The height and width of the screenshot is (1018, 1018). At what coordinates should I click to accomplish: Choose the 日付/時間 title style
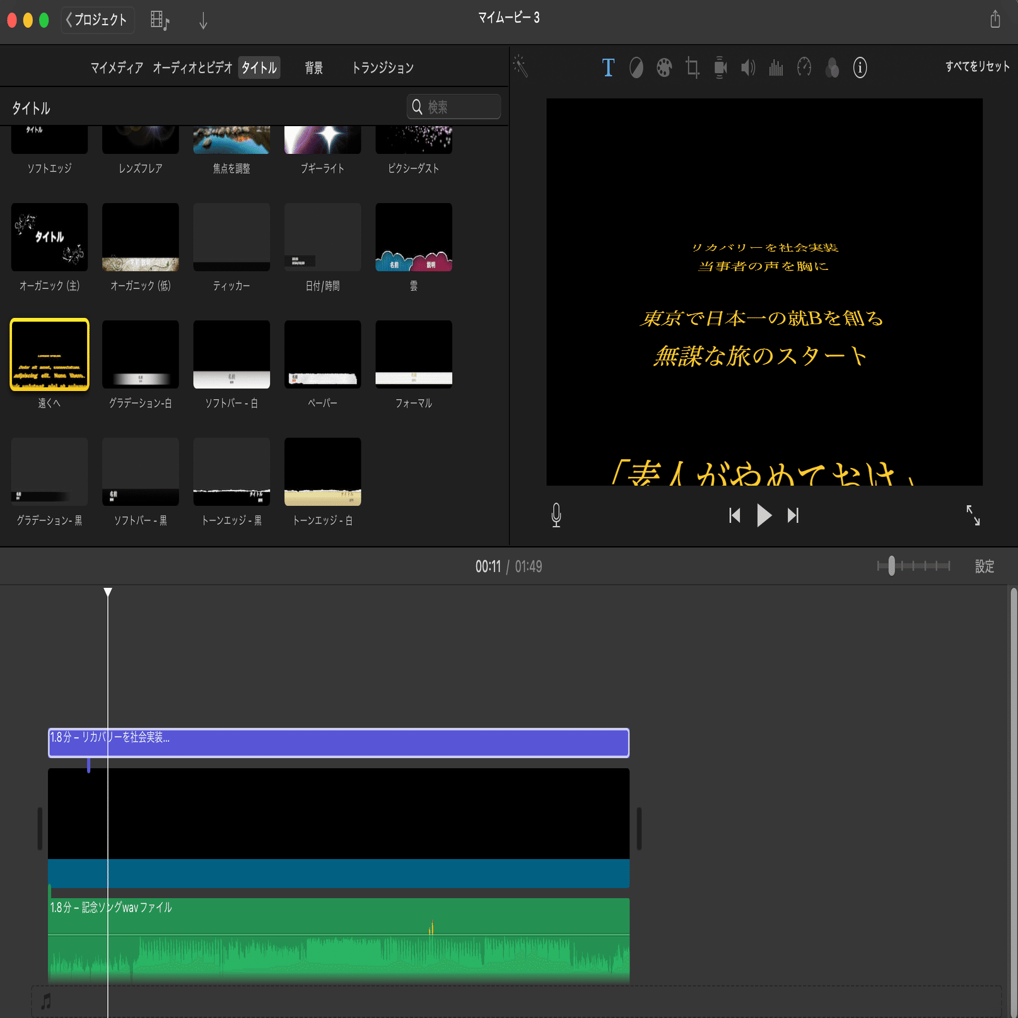pos(322,237)
